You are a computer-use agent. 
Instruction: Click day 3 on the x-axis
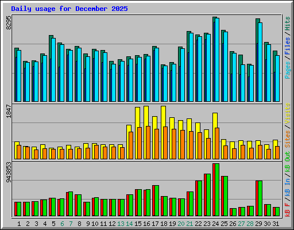click(x=36, y=224)
